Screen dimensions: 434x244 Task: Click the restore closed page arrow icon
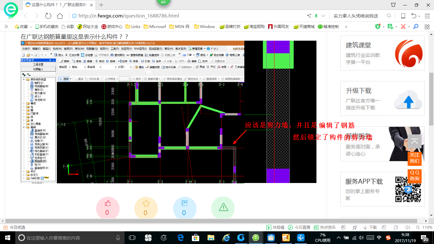click(x=414, y=16)
